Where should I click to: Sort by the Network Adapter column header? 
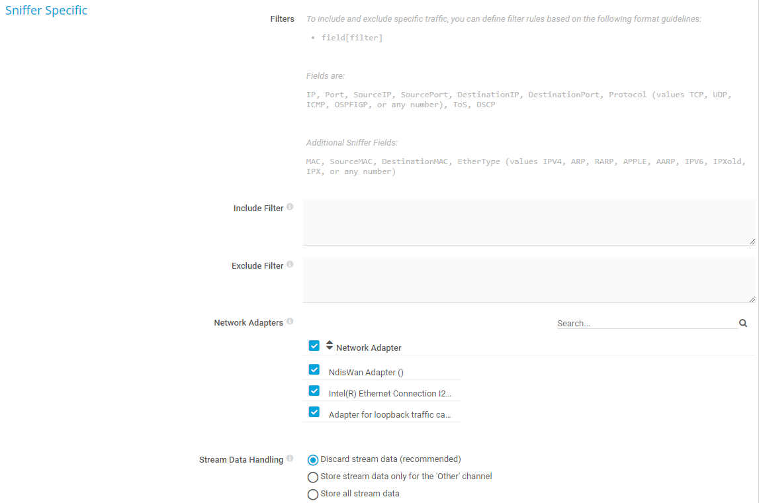tap(369, 347)
